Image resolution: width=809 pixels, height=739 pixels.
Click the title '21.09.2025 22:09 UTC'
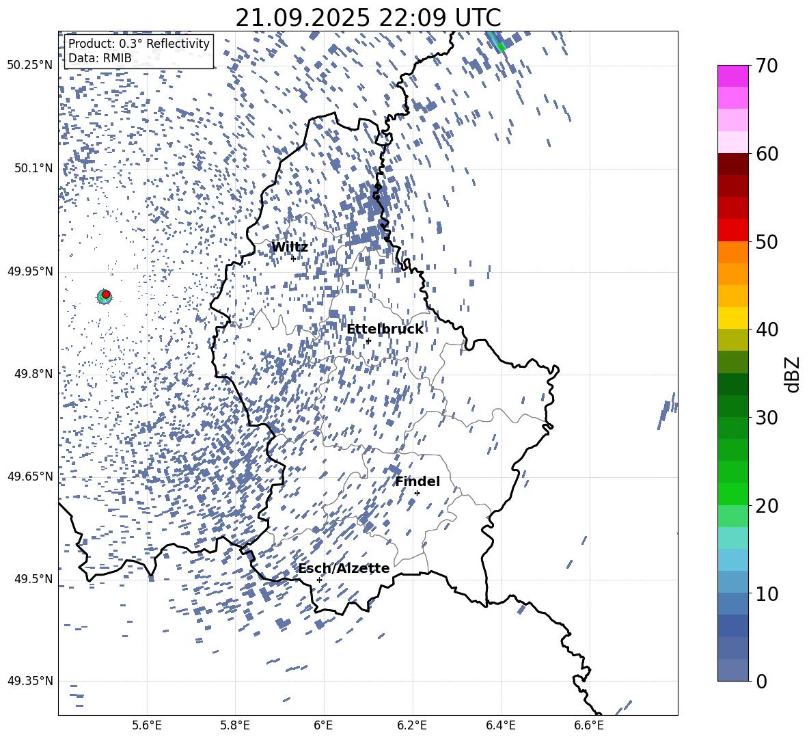[x=368, y=18]
